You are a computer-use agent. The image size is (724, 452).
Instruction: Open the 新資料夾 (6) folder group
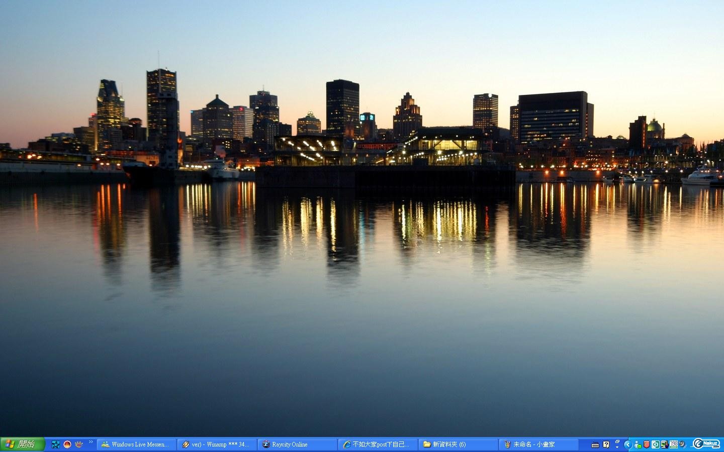click(458, 444)
